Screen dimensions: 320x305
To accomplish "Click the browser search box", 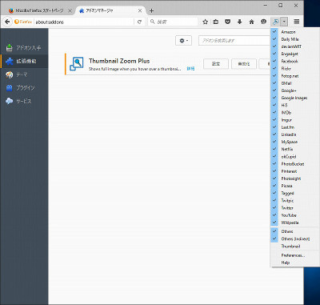I will tap(173, 22).
